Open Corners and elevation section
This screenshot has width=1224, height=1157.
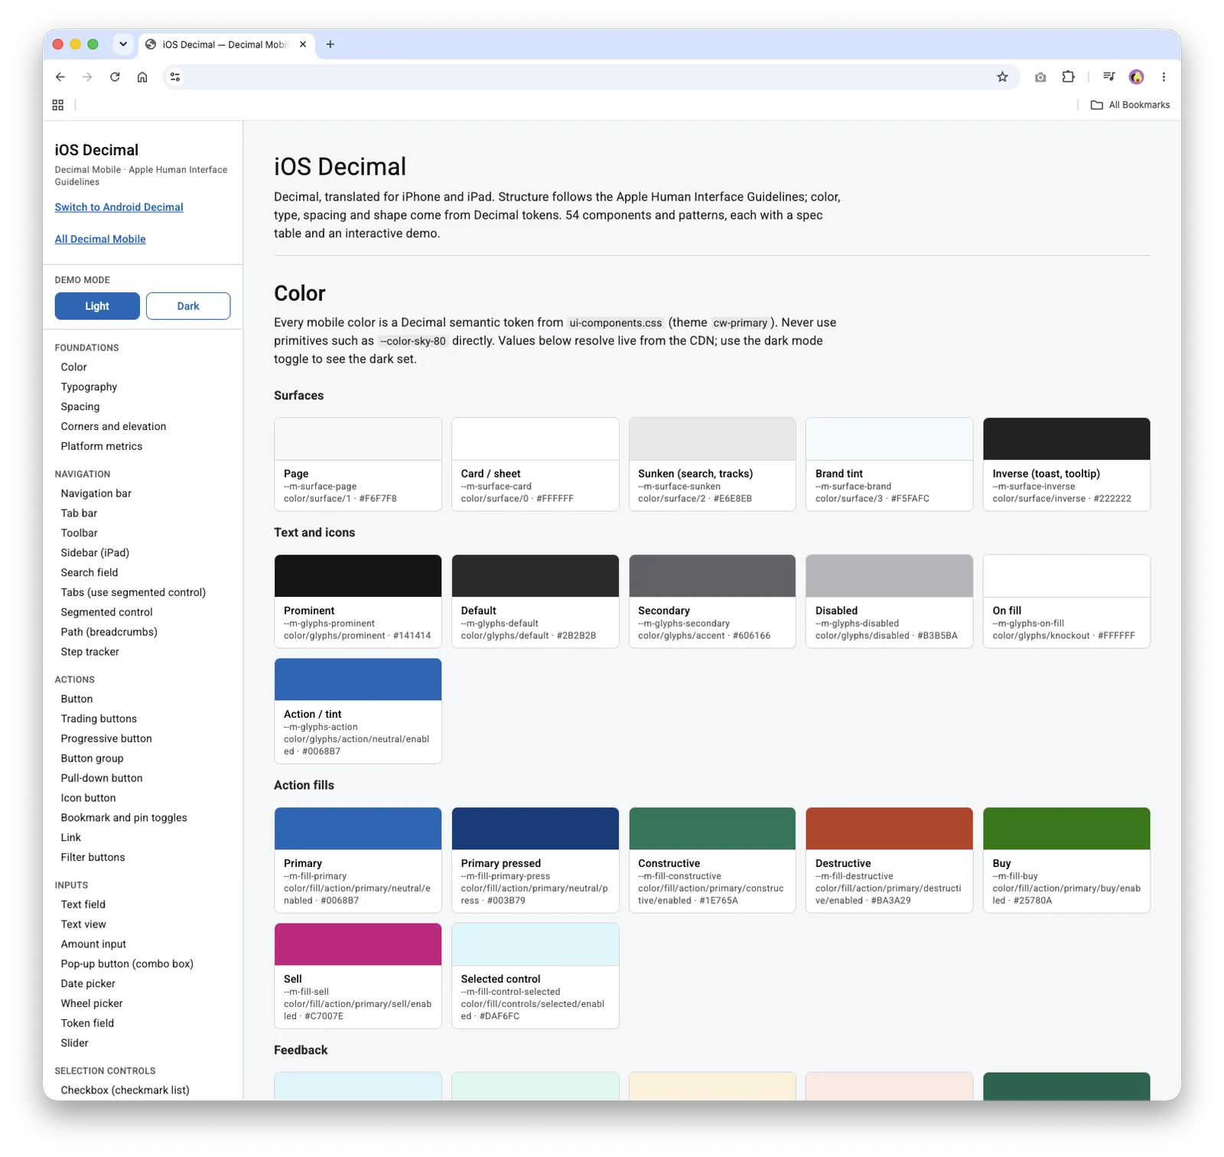113,427
